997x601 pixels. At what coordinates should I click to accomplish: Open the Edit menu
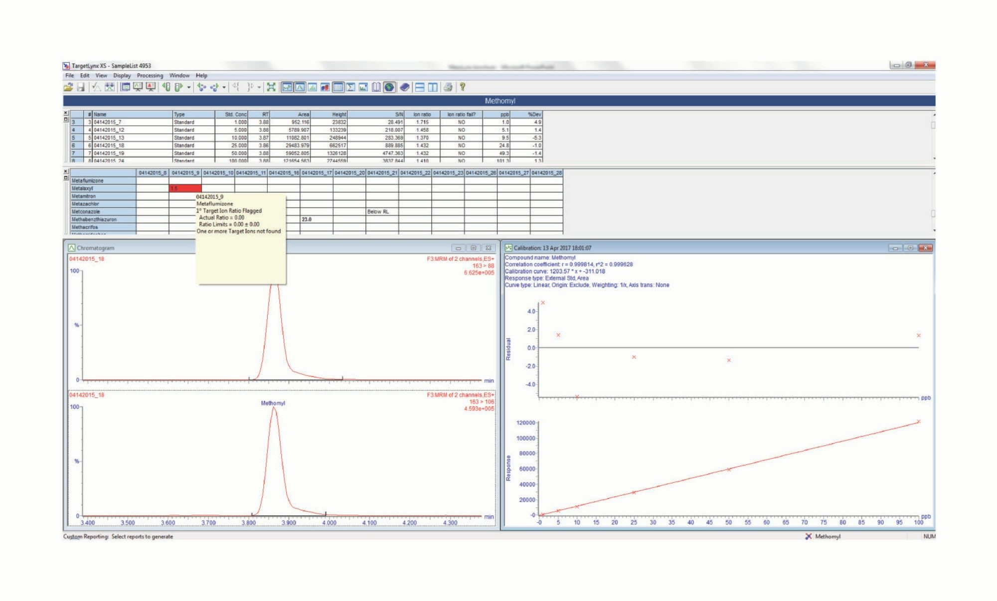click(85, 76)
